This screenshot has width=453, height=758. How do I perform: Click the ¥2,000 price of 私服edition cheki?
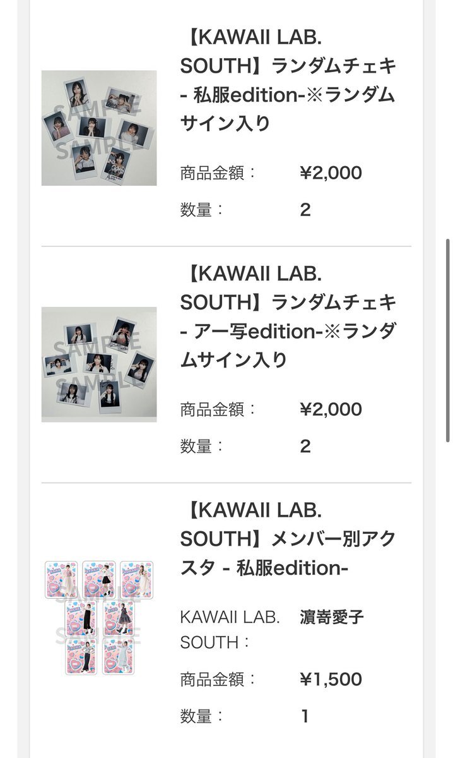pyautogui.click(x=331, y=172)
